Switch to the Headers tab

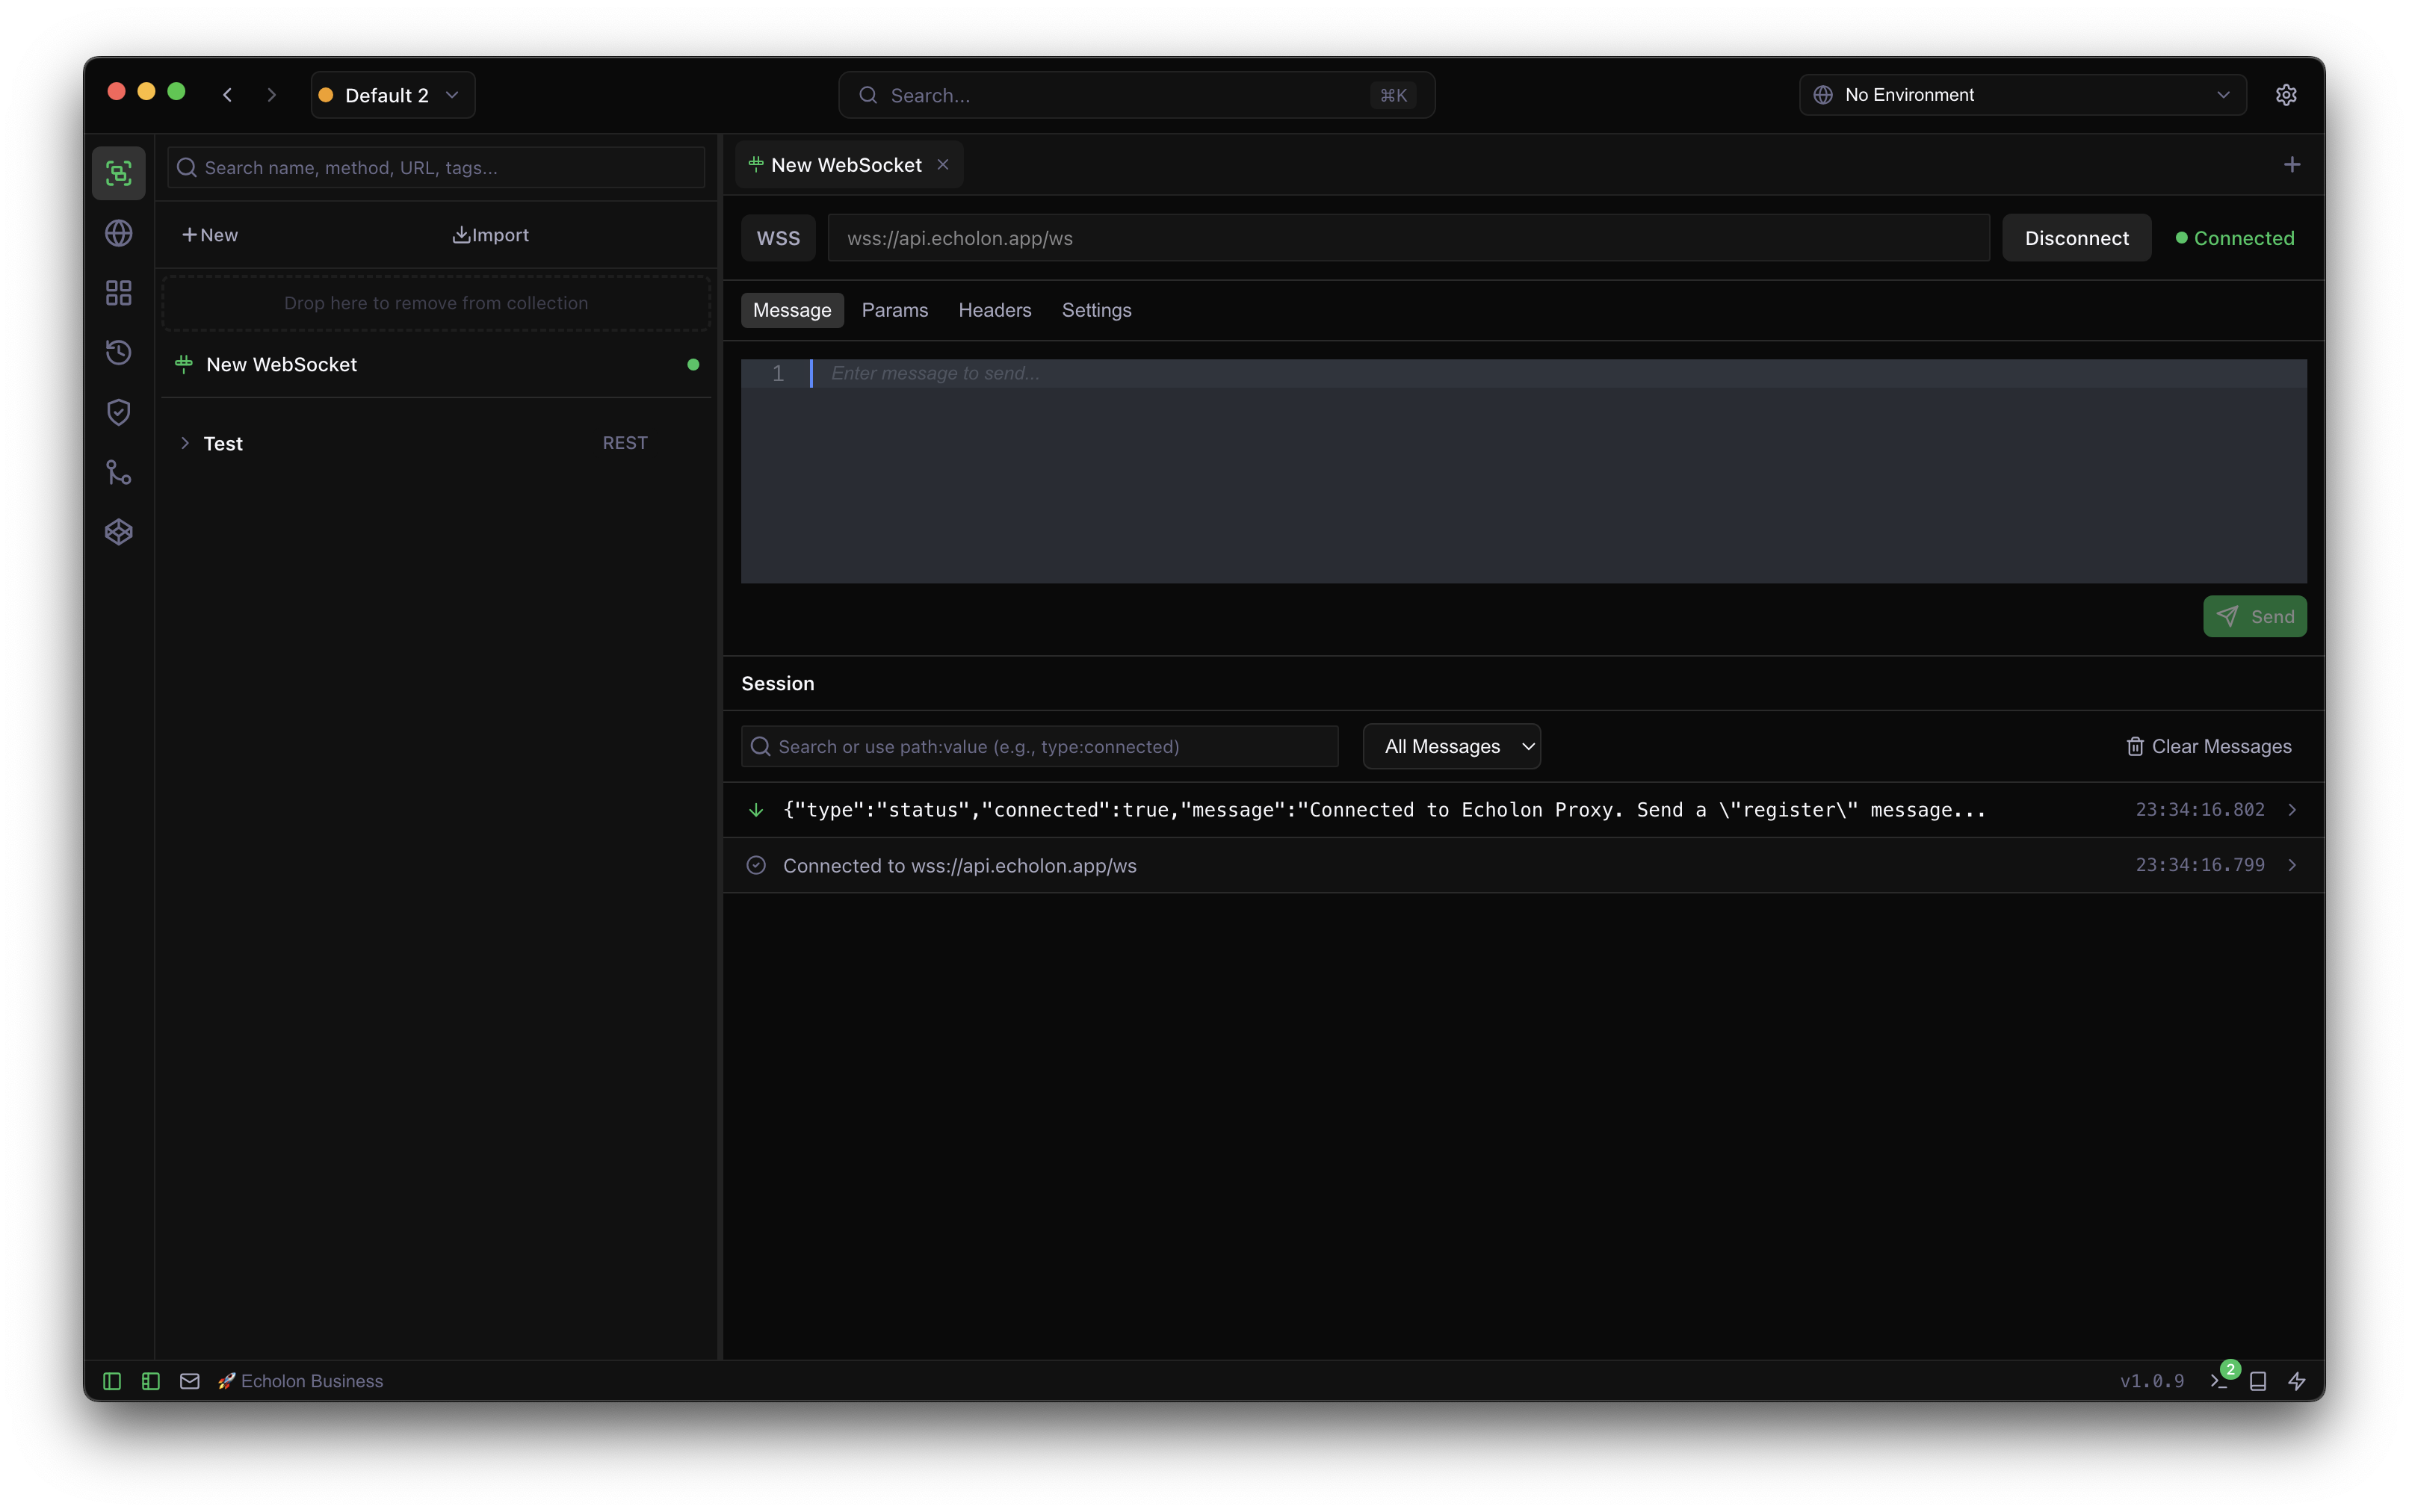click(994, 310)
